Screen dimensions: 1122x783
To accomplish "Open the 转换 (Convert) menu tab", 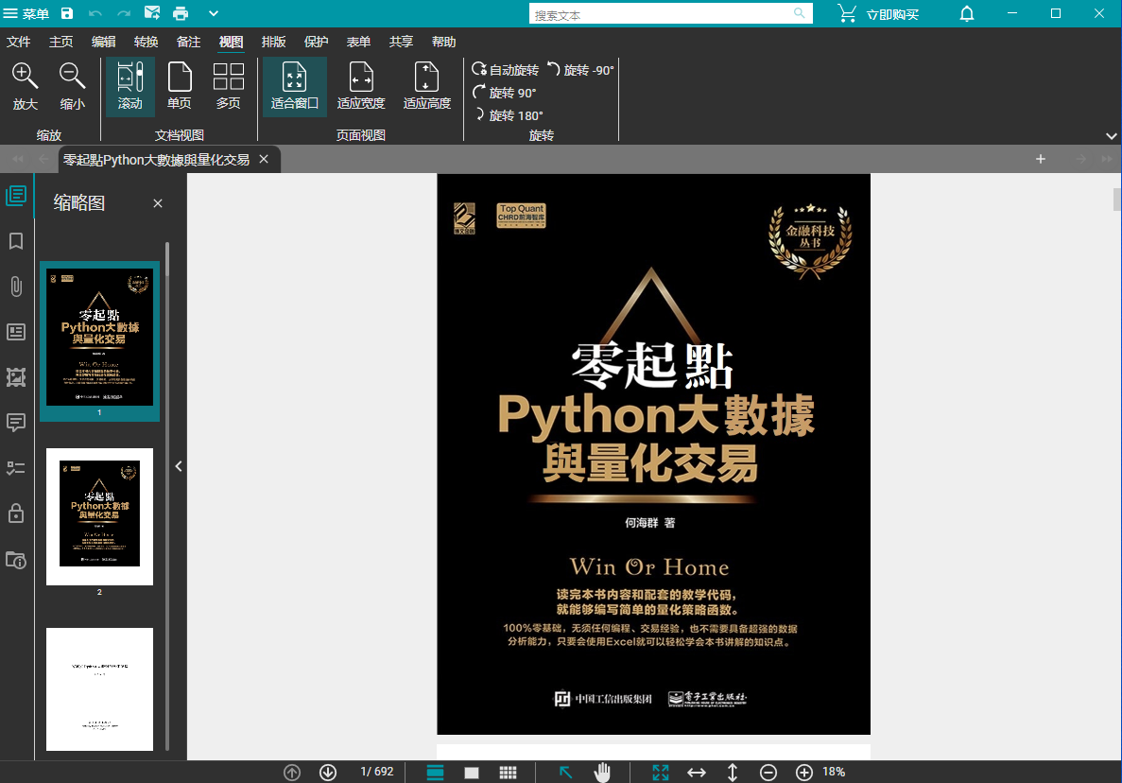I will pyautogui.click(x=147, y=42).
